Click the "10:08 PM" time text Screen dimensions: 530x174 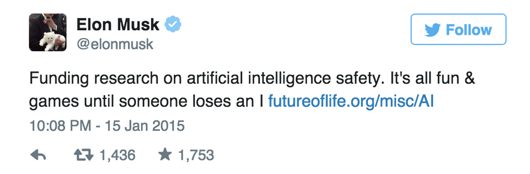tap(60, 126)
